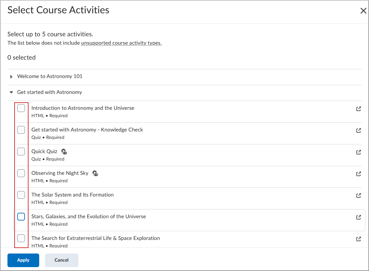This screenshot has height=271, width=369.
Task: Open Knowledge Check quiz external link icon
Action: [358, 130]
